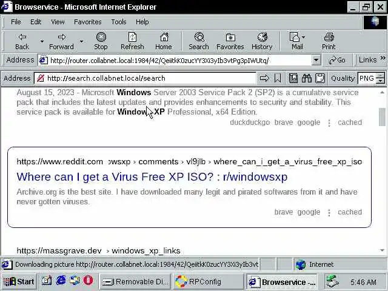Click the brave link in the reddit result
388x291 pixels.
[x=284, y=212]
